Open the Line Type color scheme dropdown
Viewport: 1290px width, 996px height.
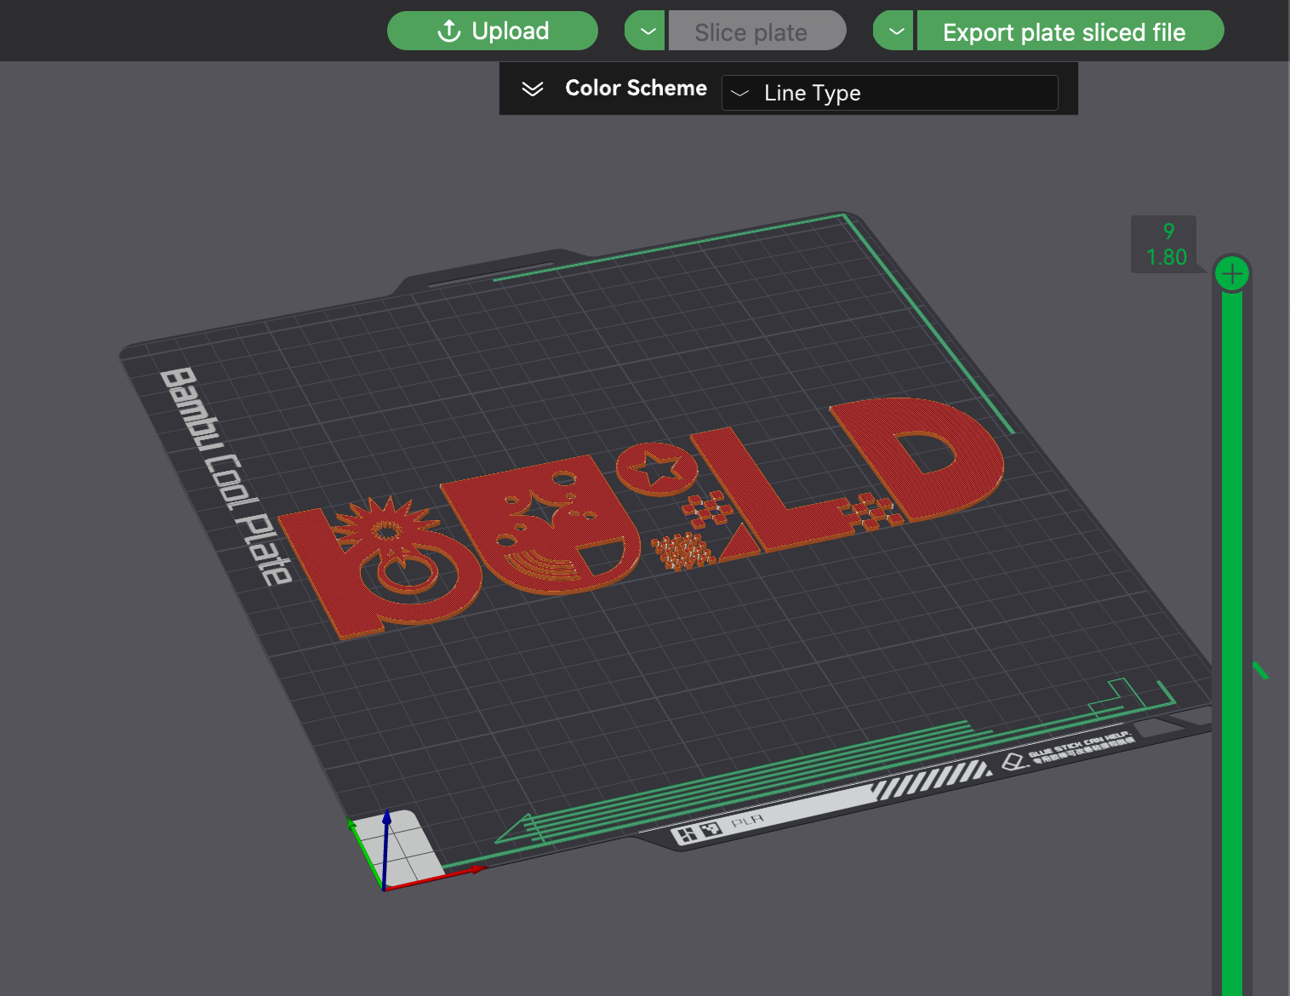pyautogui.click(x=889, y=93)
